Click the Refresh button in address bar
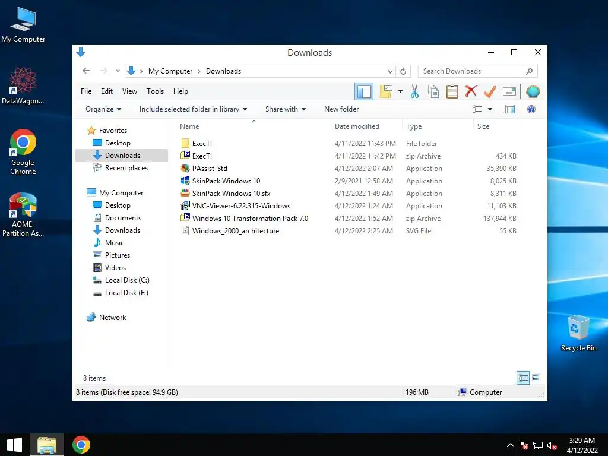Screen dimensions: 608x456 pyautogui.click(x=403, y=71)
